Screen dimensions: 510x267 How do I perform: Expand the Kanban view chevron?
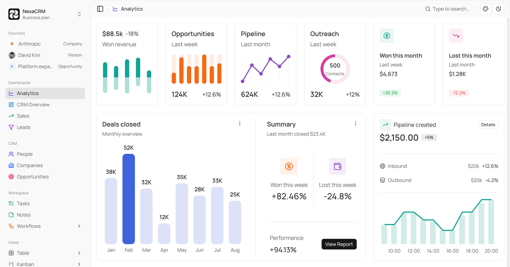click(x=79, y=264)
